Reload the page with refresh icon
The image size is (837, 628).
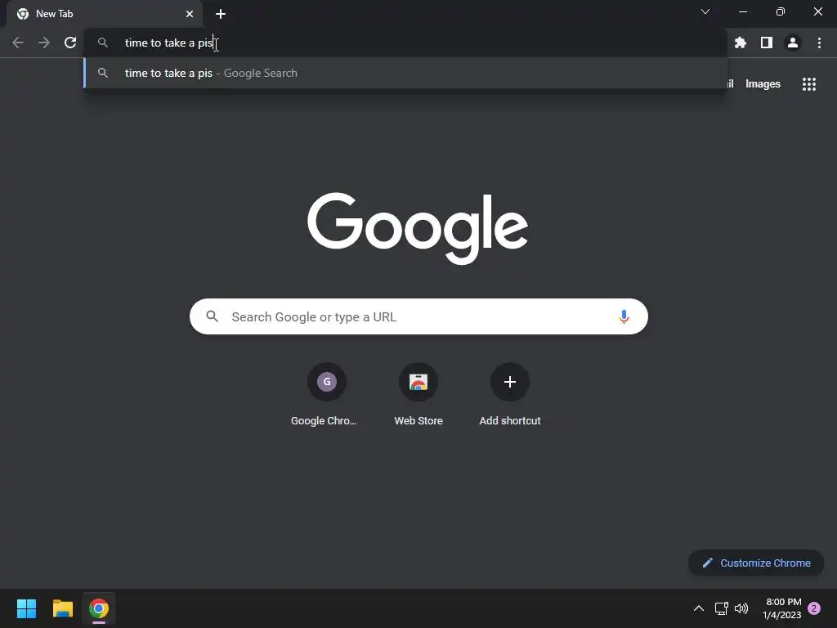pos(70,43)
